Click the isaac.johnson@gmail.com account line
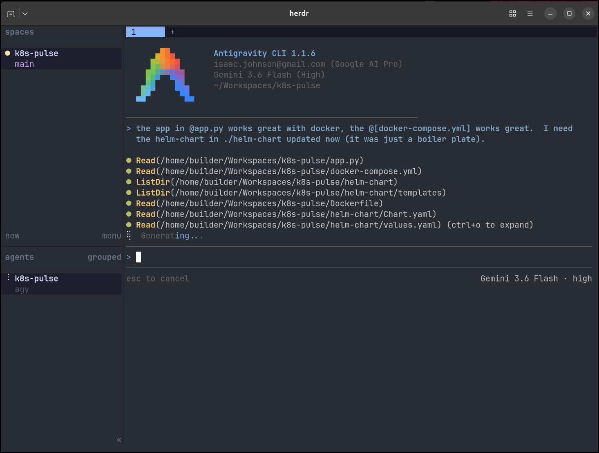 pos(308,64)
